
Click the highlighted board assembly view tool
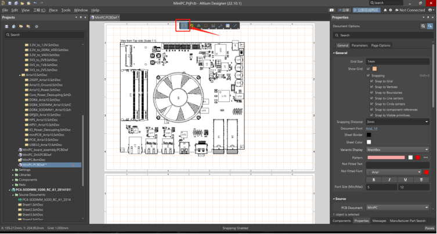point(183,25)
